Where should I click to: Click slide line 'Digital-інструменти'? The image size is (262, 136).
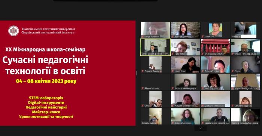[x=46, y=103]
